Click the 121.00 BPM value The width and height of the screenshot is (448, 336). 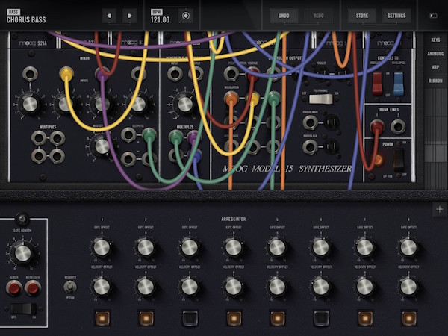(160, 19)
